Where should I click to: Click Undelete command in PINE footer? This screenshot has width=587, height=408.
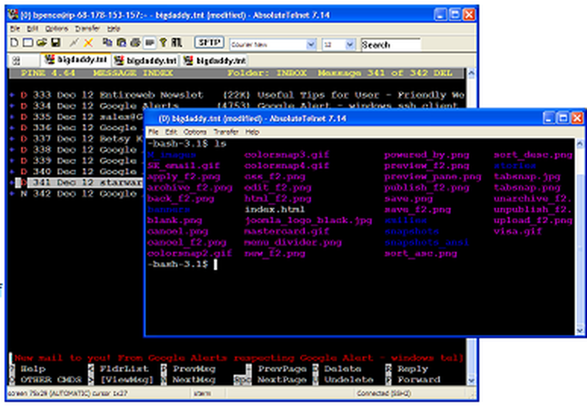tap(349, 380)
